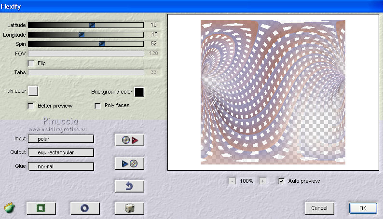Click the Latitude slider handle
The image size is (383, 219).
tap(92, 25)
